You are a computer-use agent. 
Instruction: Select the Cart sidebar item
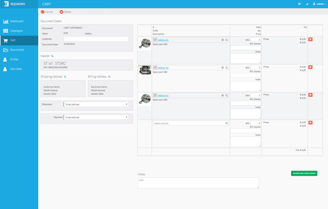pyautogui.click(x=19, y=40)
